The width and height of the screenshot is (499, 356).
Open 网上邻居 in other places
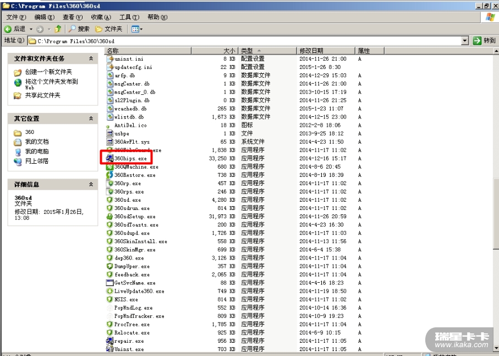click(37, 161)
